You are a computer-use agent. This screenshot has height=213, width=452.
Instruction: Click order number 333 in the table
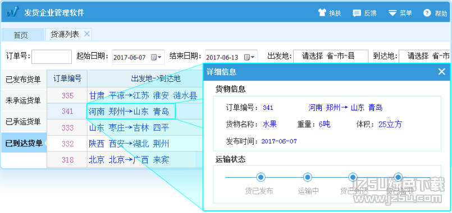click(x=67, y=127)
